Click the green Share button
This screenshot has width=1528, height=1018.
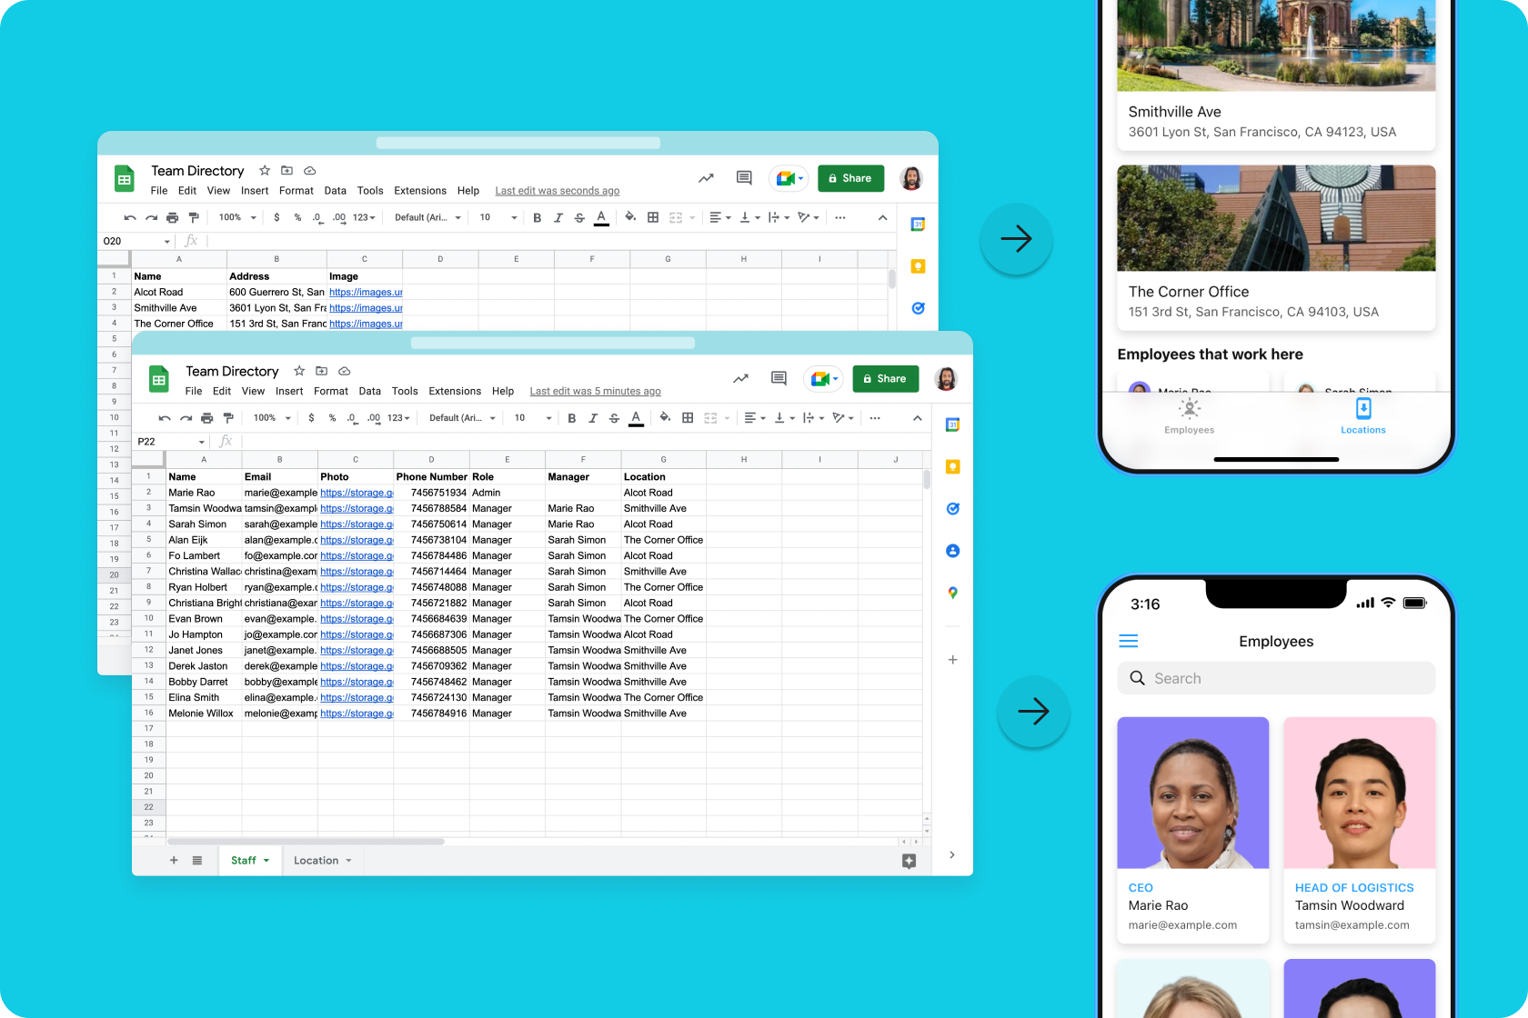click(x=885, y=379)
